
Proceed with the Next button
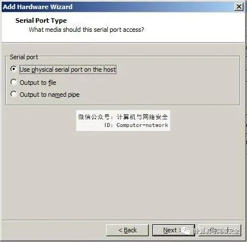pyautogui.click(x=173, y=230)
